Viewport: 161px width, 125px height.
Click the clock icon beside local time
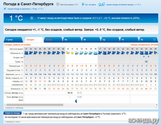click(x=58, y=4)
